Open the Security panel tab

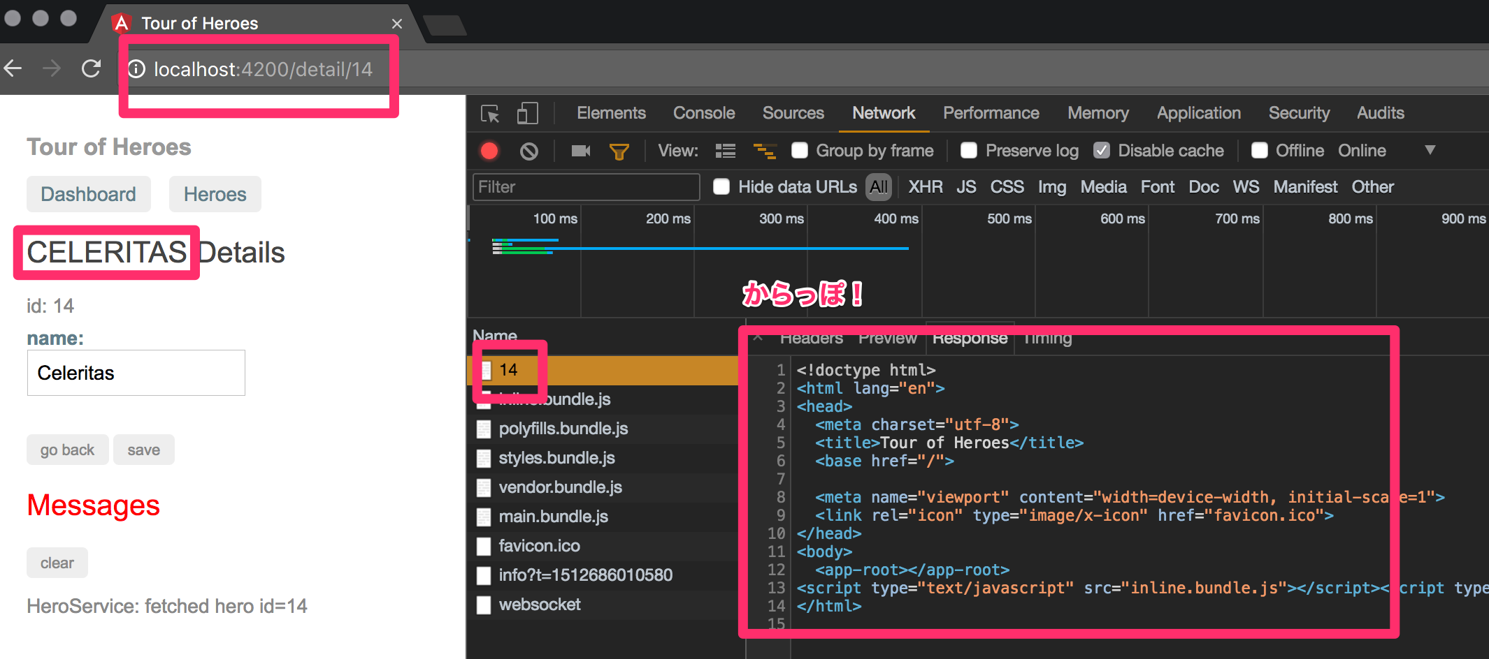(x=1300, y=113)
